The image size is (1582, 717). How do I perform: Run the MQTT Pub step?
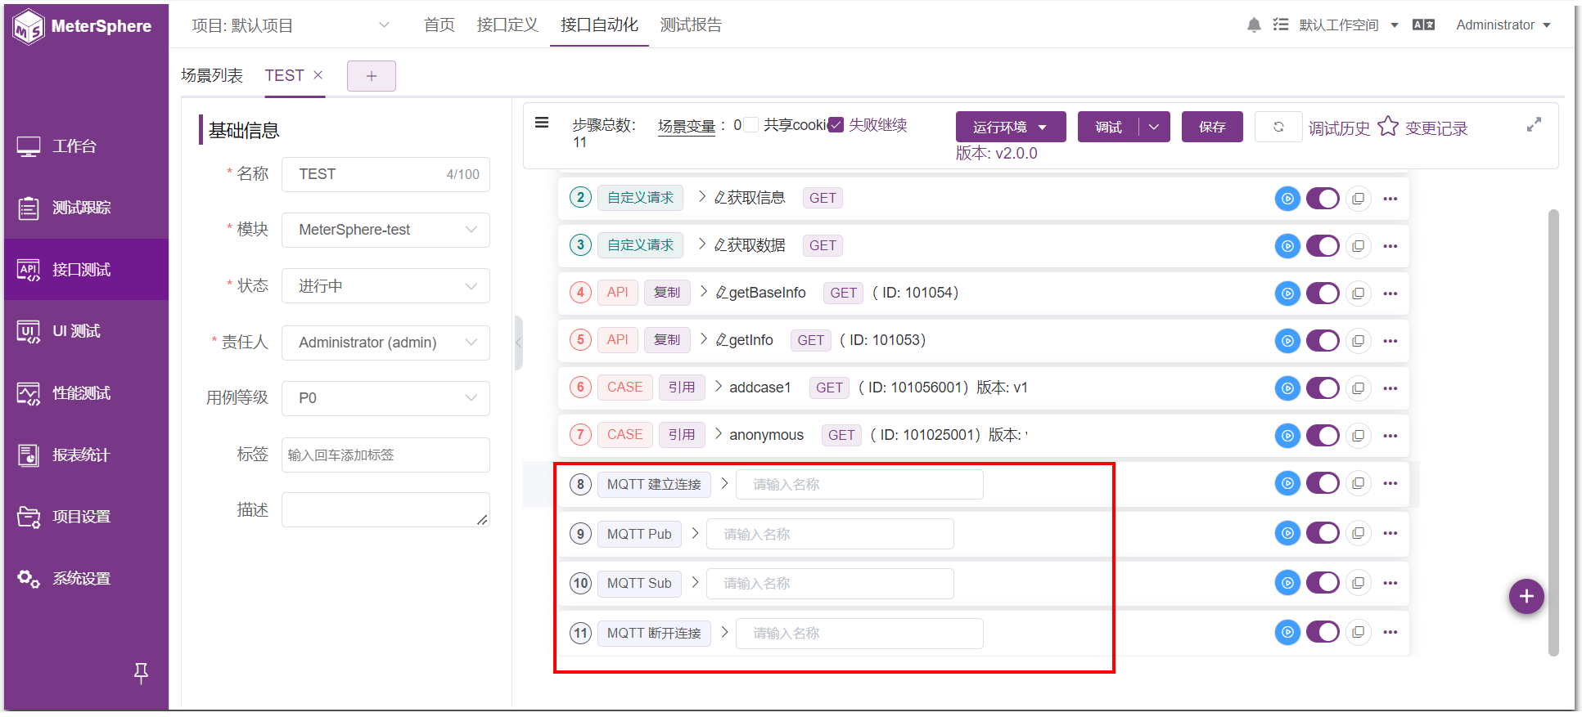point(1287,534)
